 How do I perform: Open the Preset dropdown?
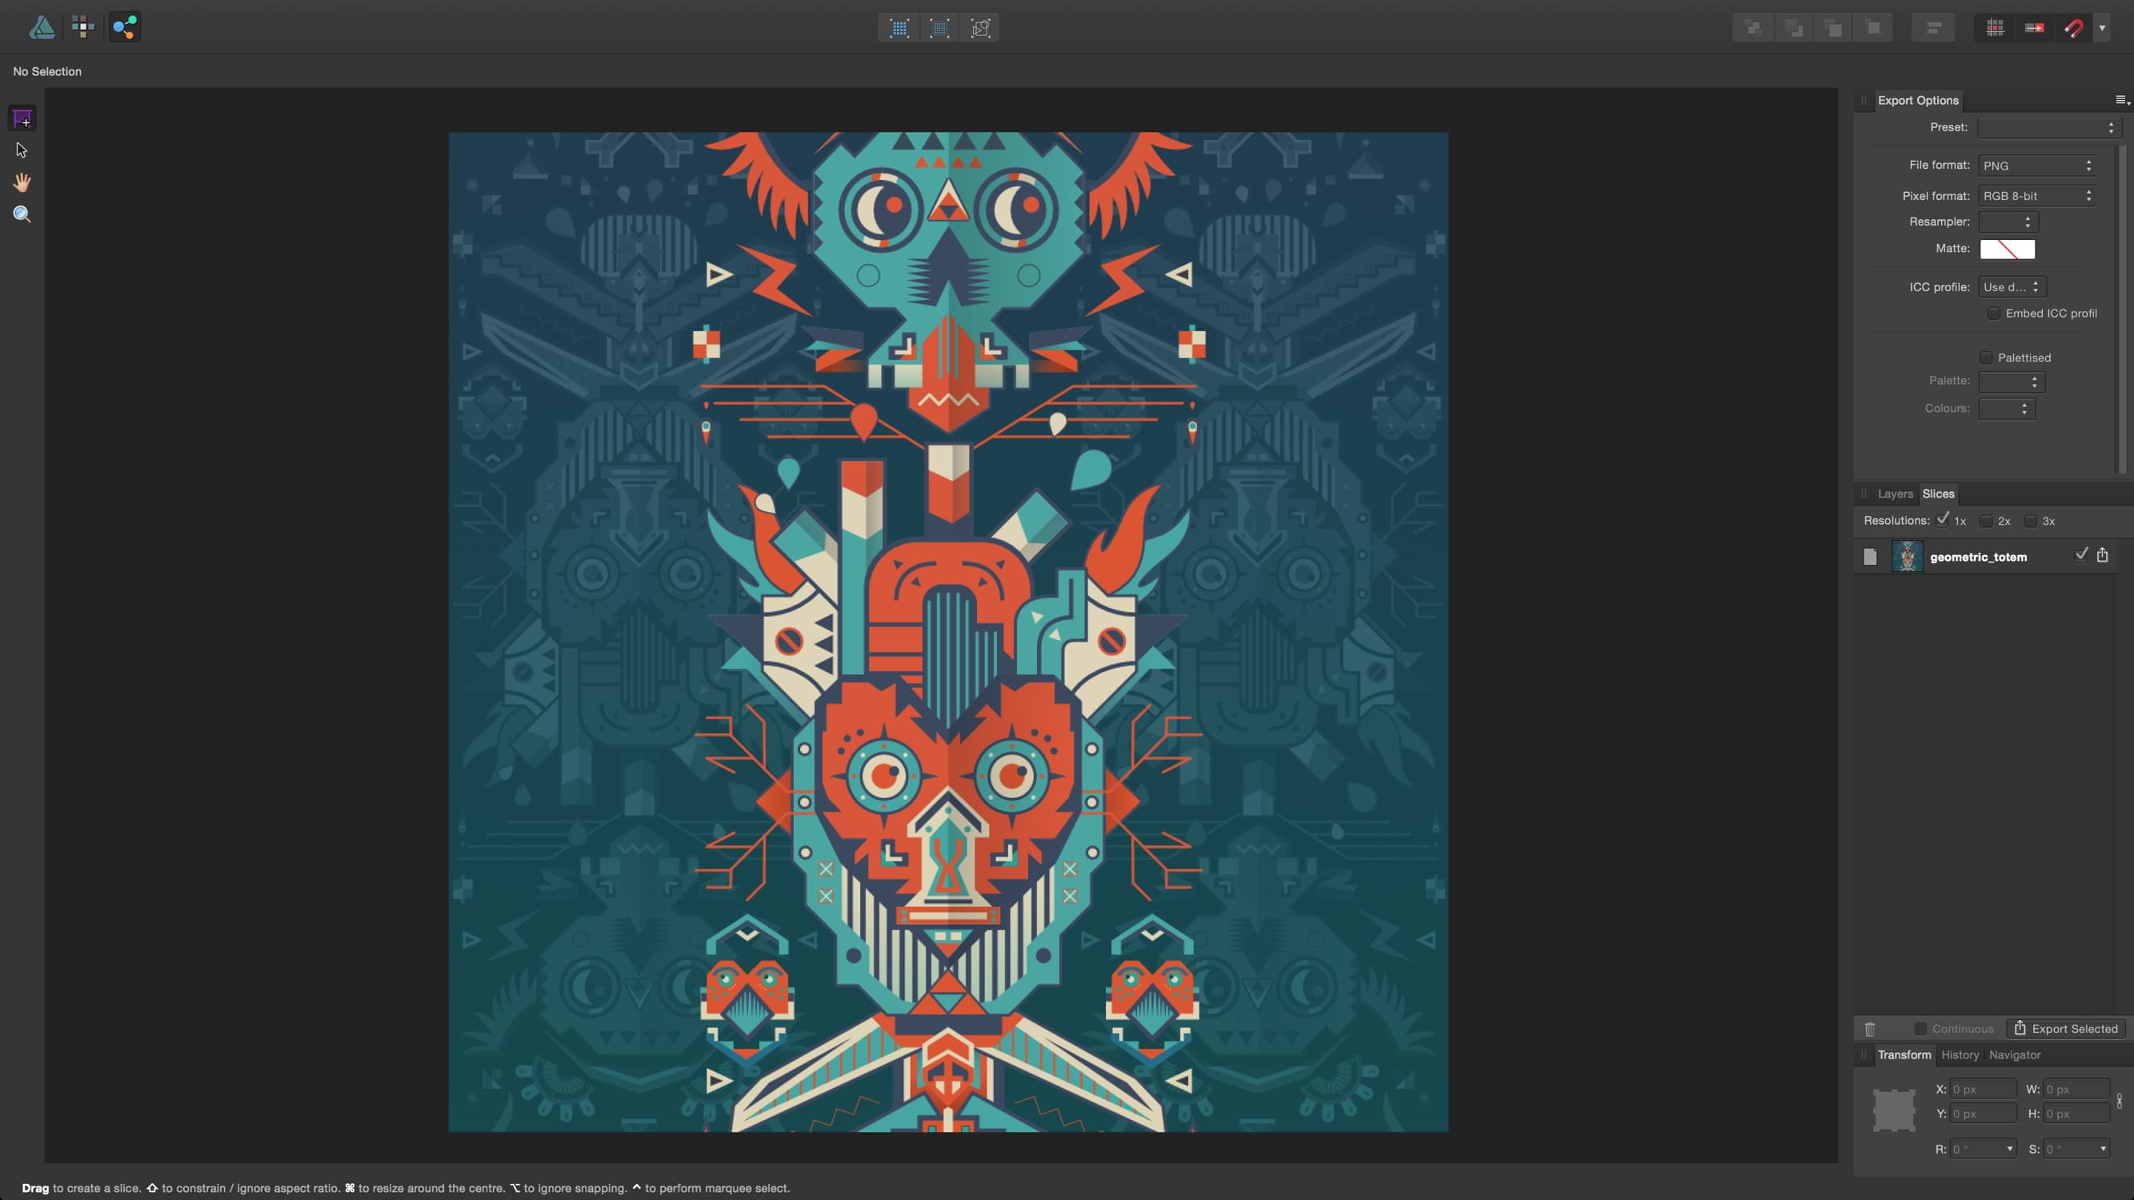(2047, 127)
